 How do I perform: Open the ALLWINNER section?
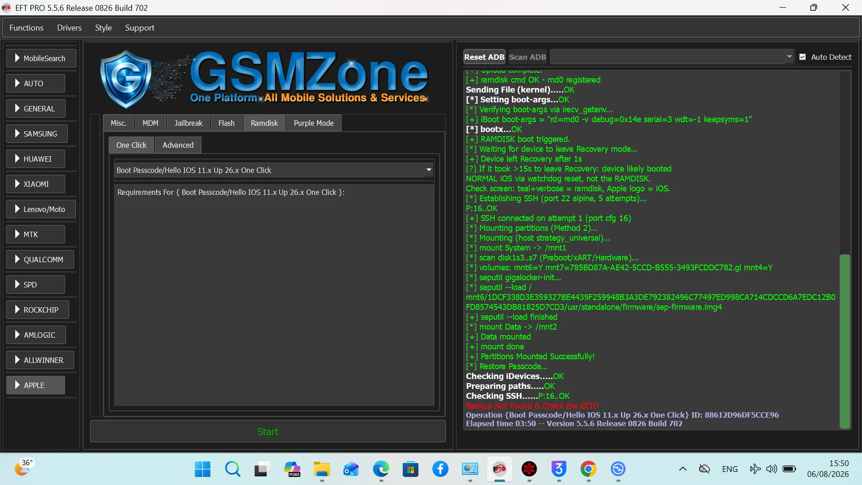tap(40, 360)
